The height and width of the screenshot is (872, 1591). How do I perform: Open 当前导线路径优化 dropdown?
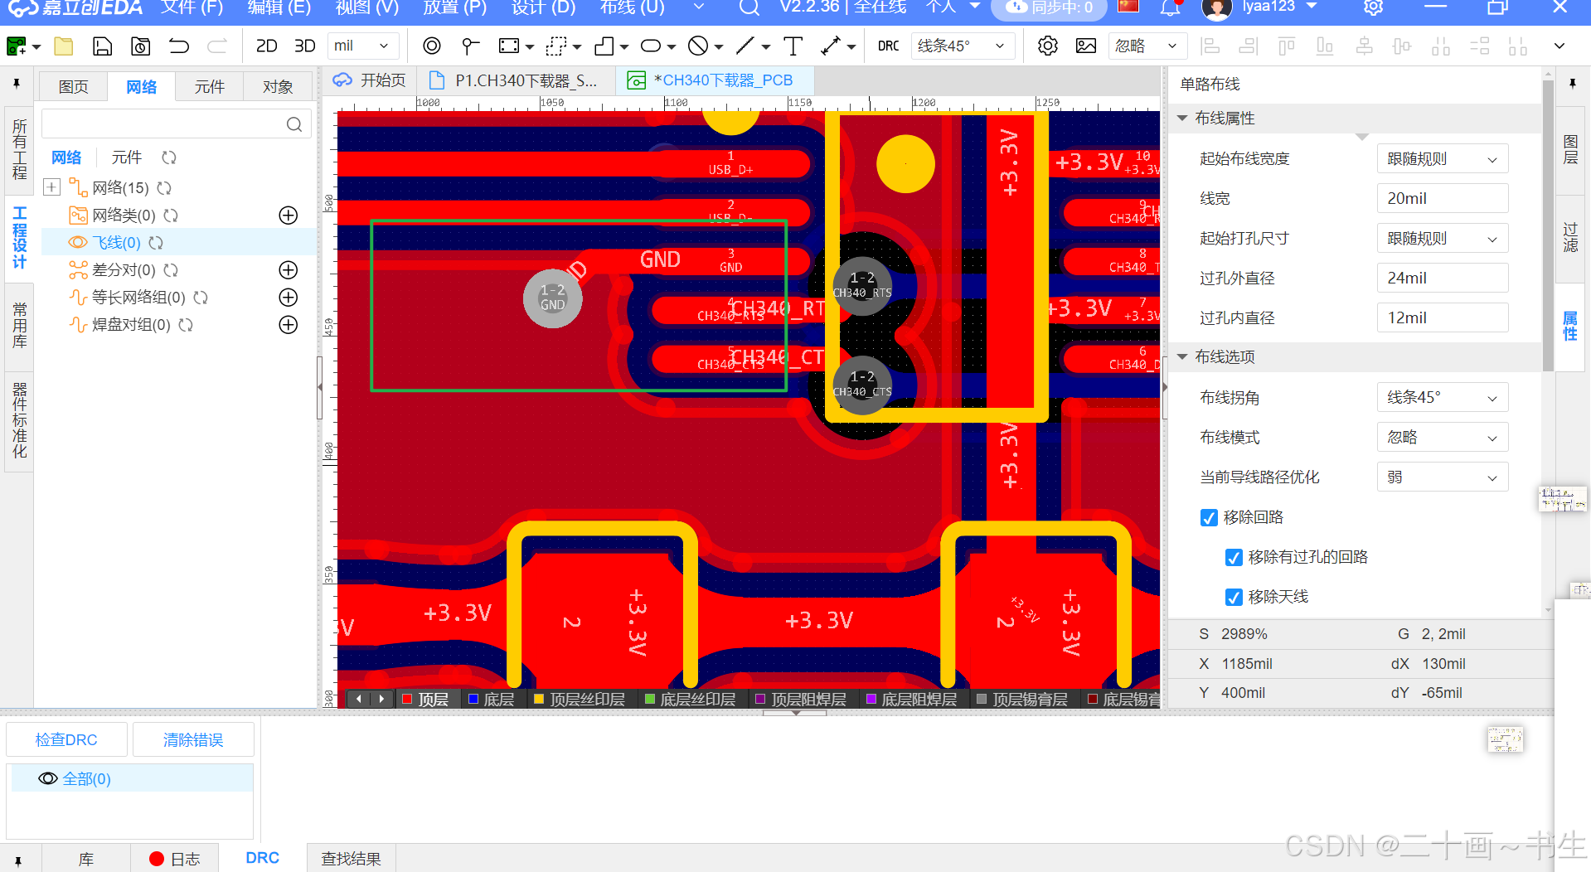(1442, 477)
